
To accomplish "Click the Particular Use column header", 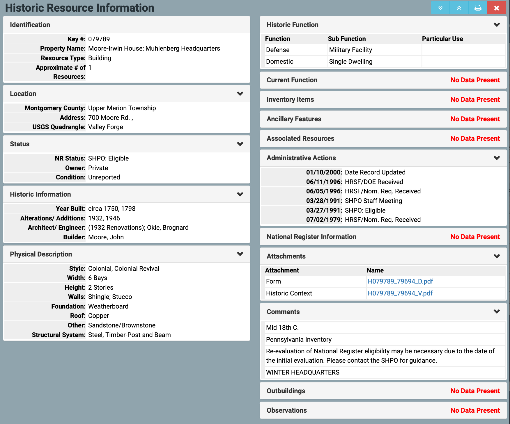I will coord(442,39).
